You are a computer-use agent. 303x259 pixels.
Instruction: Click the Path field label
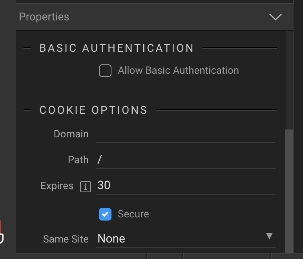click(x=78, y=160)
